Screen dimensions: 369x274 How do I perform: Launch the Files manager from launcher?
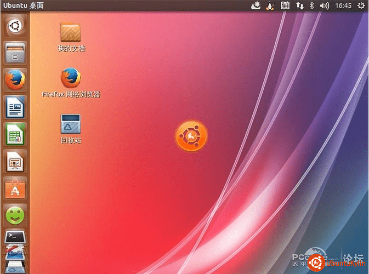tap(15, 53)
